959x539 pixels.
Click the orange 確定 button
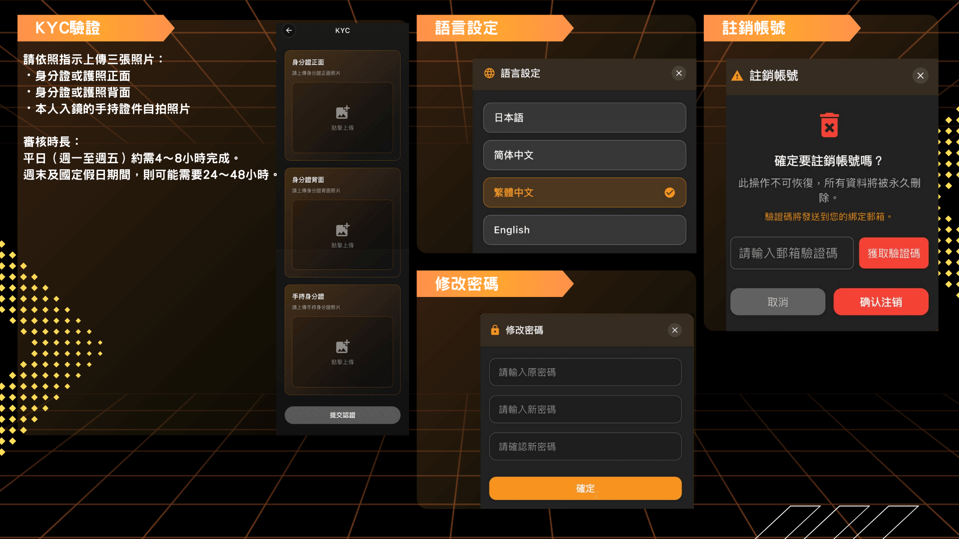tap(585, 489)
